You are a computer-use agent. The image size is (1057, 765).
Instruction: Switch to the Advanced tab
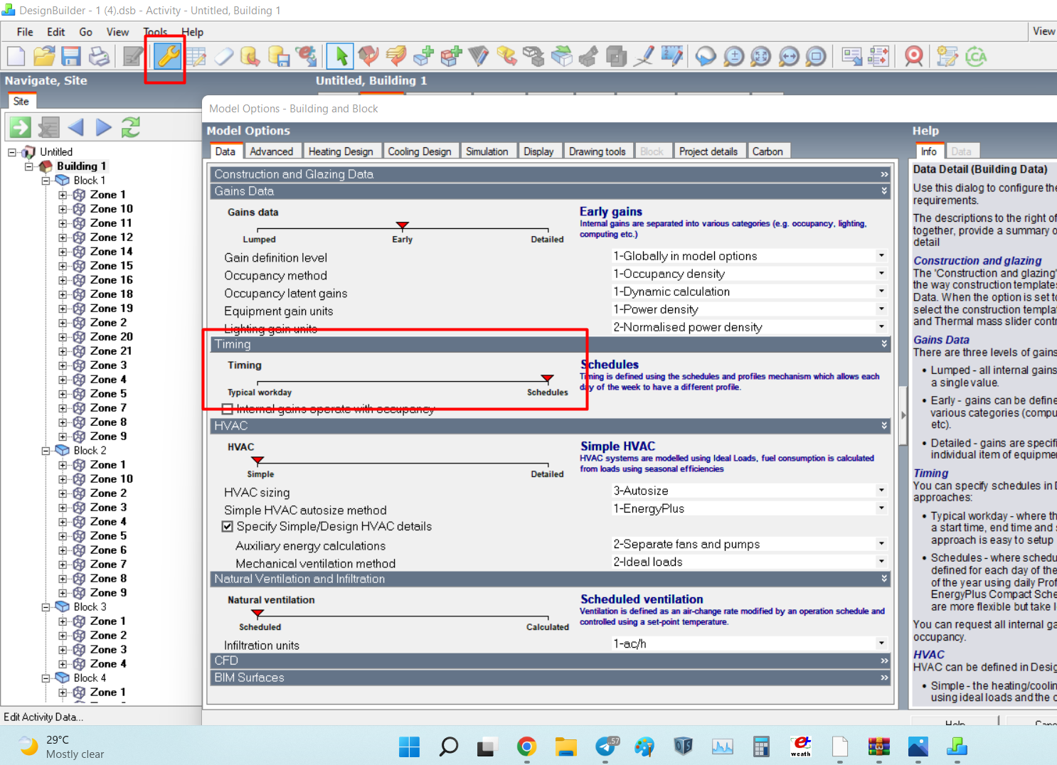[x=271, y=151]
